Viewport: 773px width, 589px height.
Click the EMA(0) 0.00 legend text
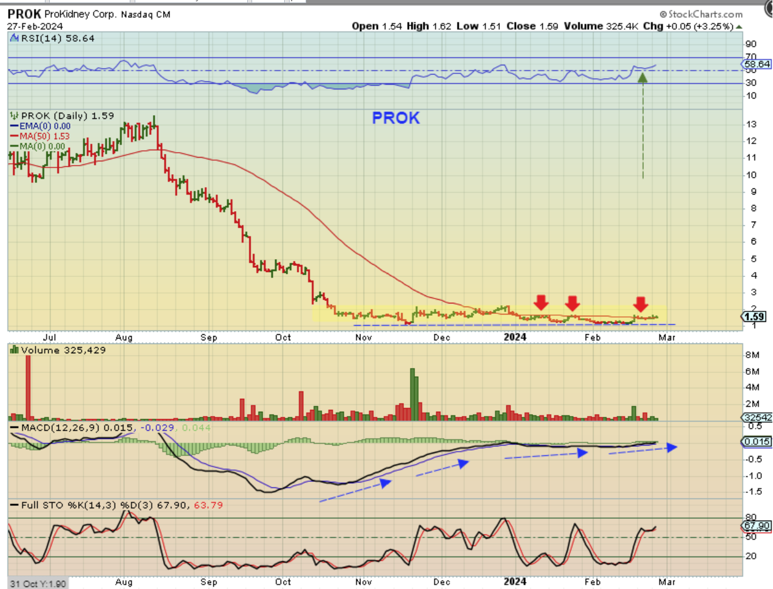click(45, 126)
